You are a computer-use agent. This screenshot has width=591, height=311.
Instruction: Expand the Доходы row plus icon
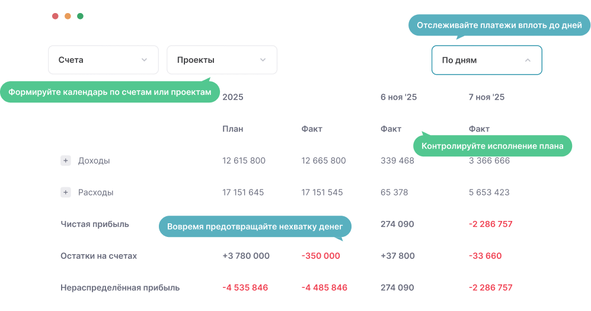(x=66, y=161)
